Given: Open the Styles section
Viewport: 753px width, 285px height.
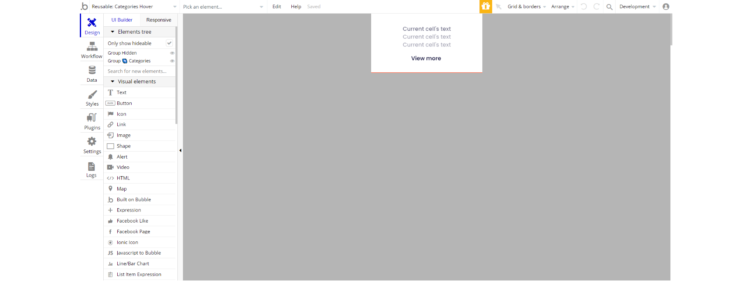Looking at the screenshot, I should [92, 98].
